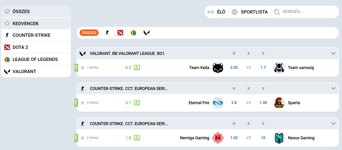Click the ÉLŐ live button
The width and height of the screenshot is (342, 150).
coord(216,12)
